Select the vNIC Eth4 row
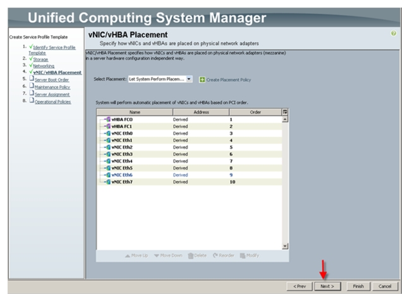Screen dimensions: 410x302 190,161
